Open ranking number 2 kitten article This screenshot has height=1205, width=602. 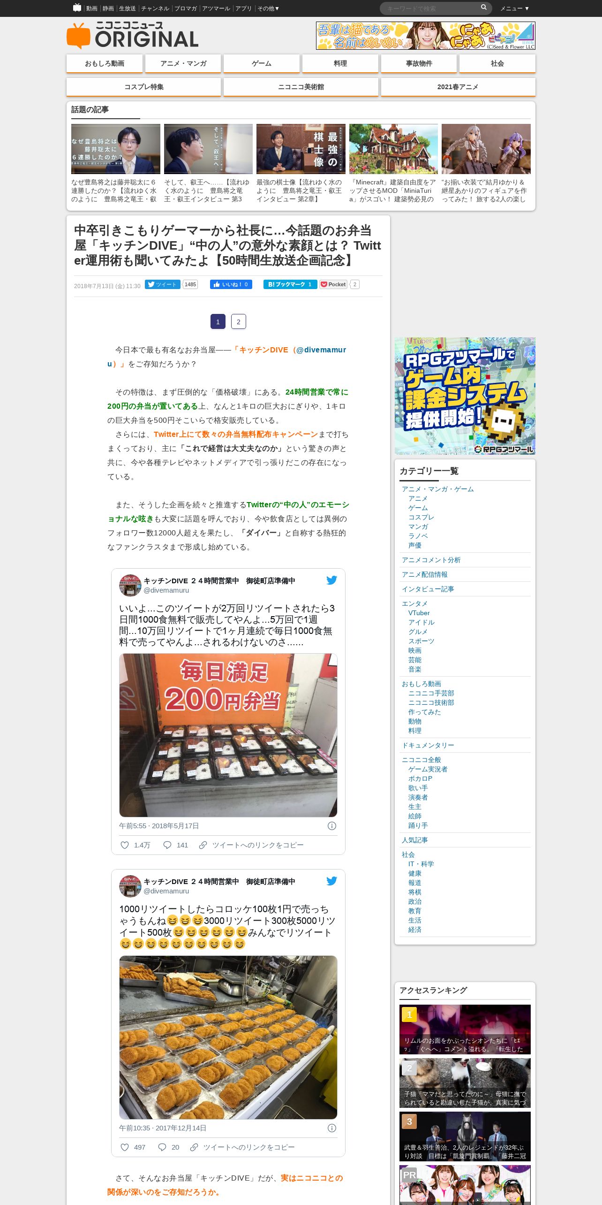coord(465,1083)
